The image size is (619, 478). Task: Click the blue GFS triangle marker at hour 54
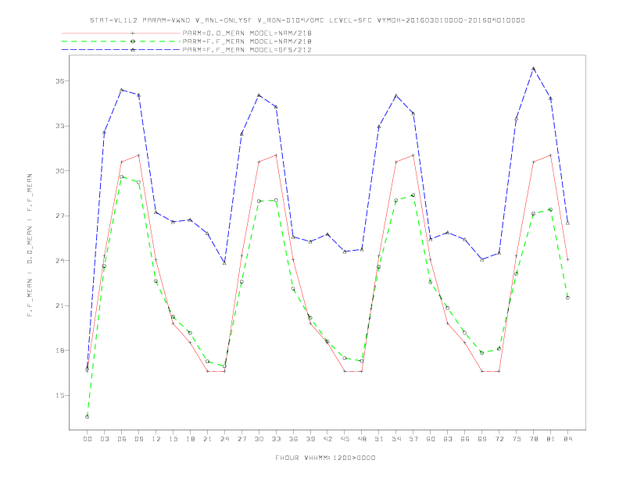pyautogui.click(x=396, y=95)
